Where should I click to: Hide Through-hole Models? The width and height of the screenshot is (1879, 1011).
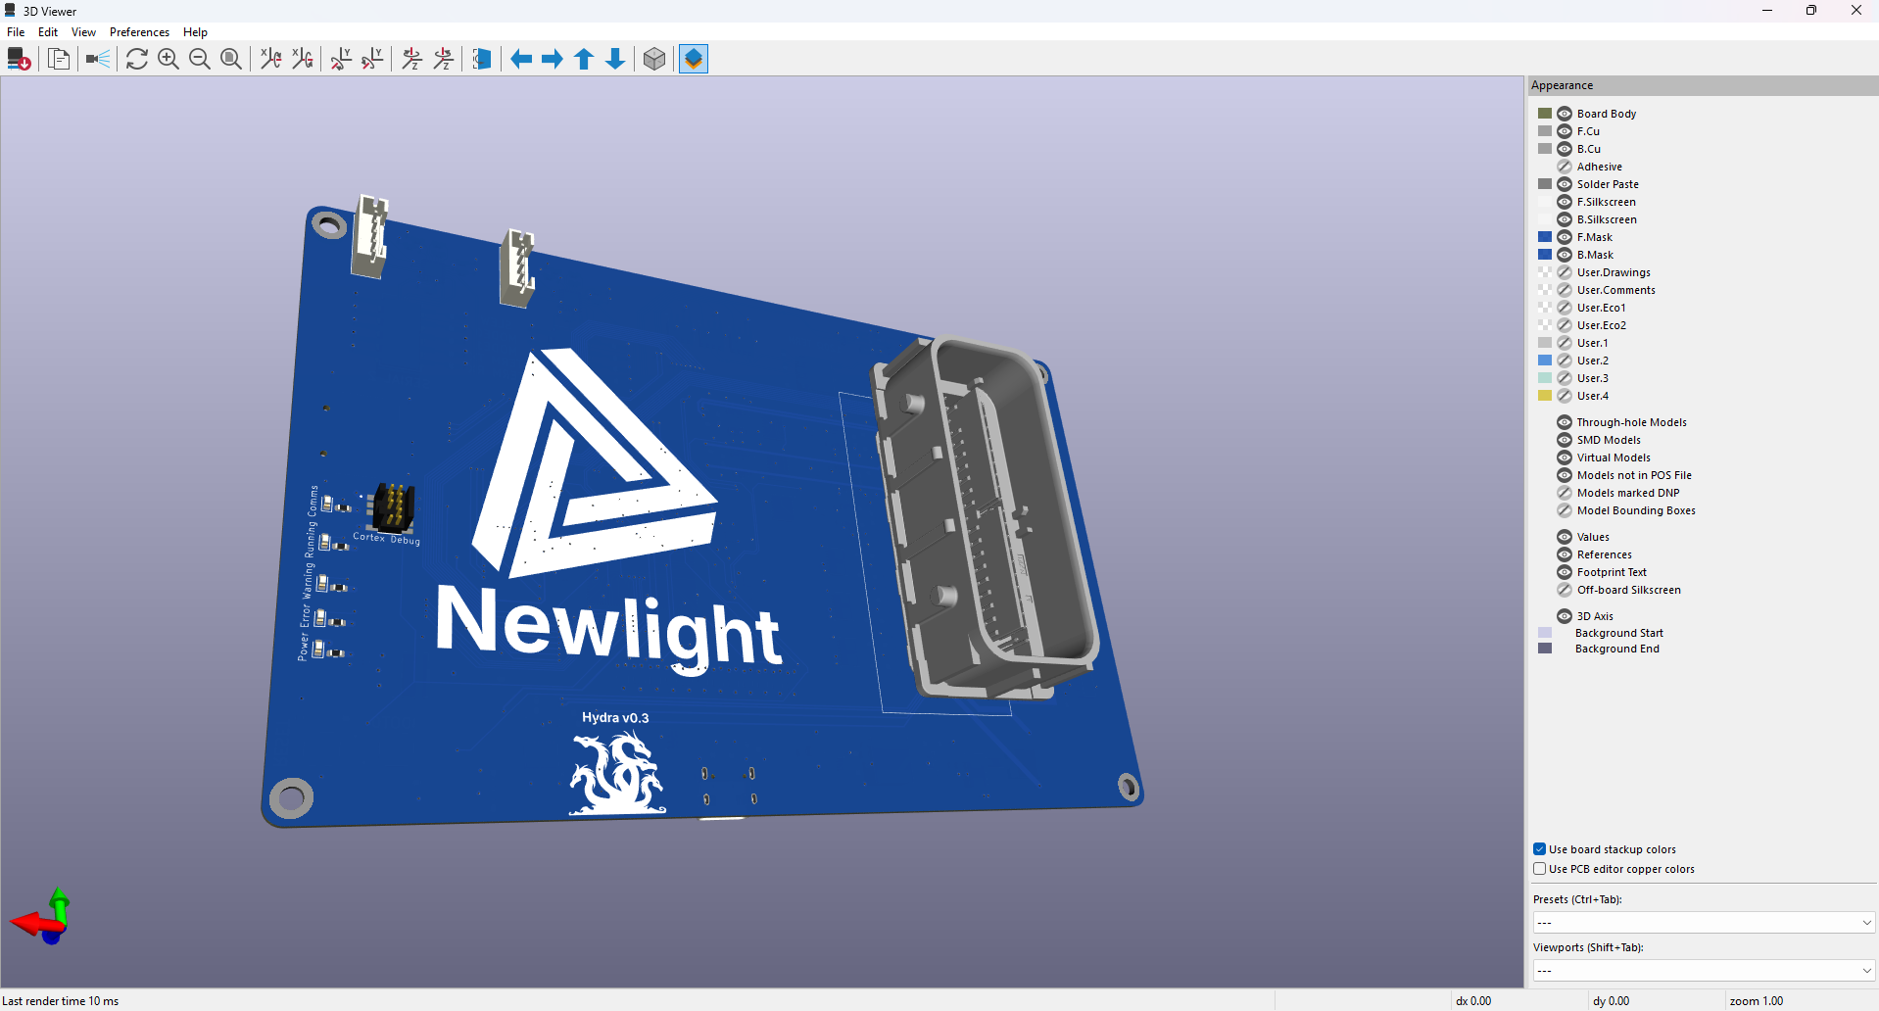(x=1565, y=422)
